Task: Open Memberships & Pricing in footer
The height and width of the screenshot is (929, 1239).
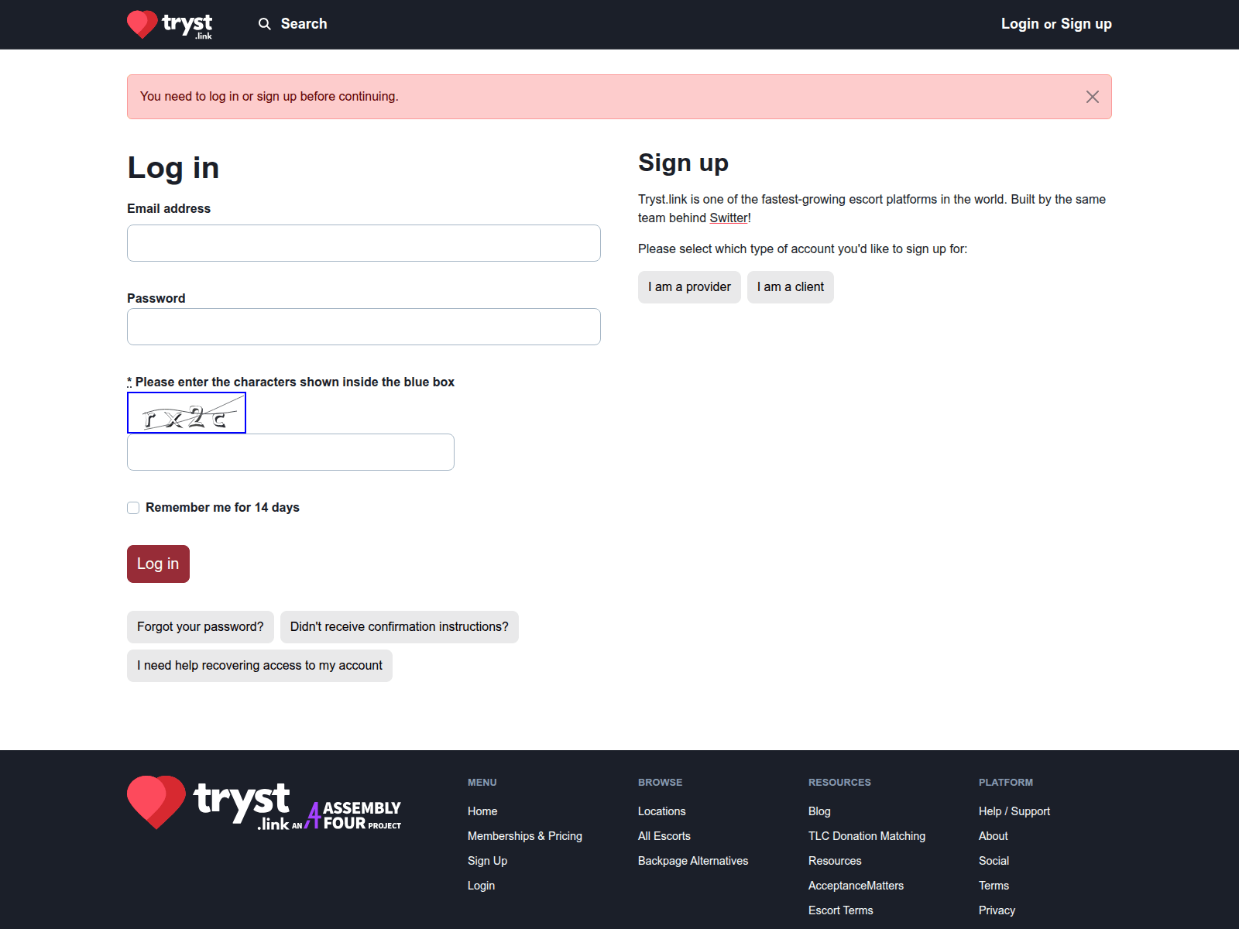Action: (525, 835)
